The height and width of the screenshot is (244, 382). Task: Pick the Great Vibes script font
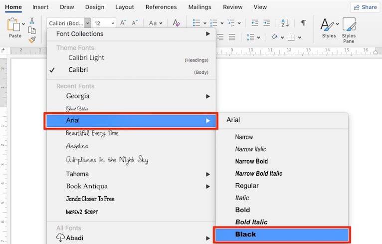[131, 108]
